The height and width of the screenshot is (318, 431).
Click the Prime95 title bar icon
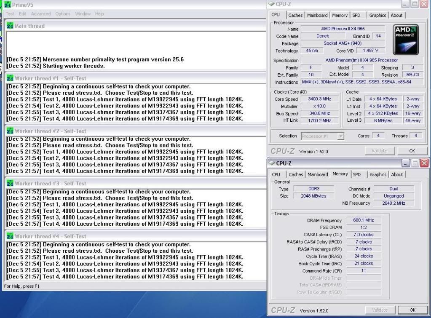8,5
